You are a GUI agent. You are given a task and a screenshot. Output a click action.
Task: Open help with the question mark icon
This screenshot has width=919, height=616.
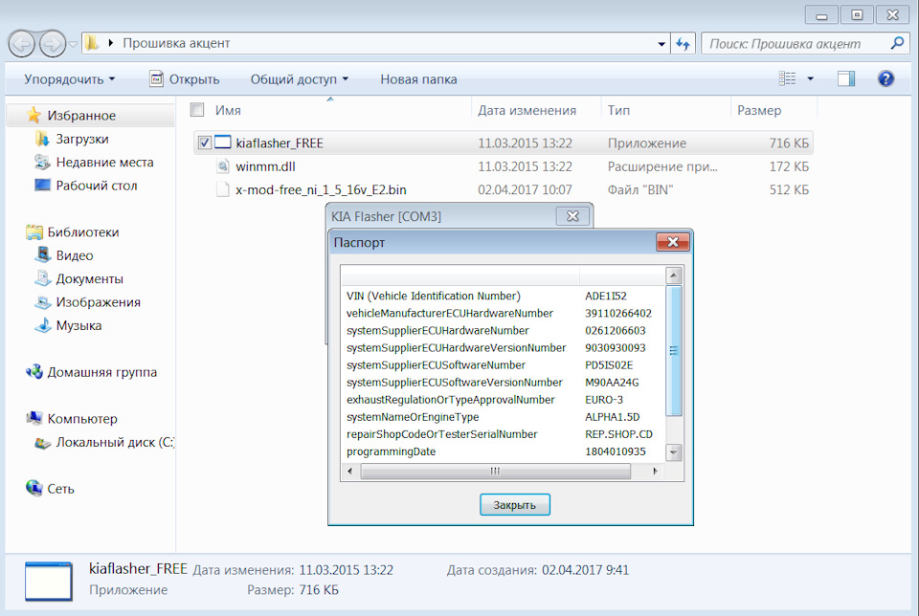pos(885,78)
